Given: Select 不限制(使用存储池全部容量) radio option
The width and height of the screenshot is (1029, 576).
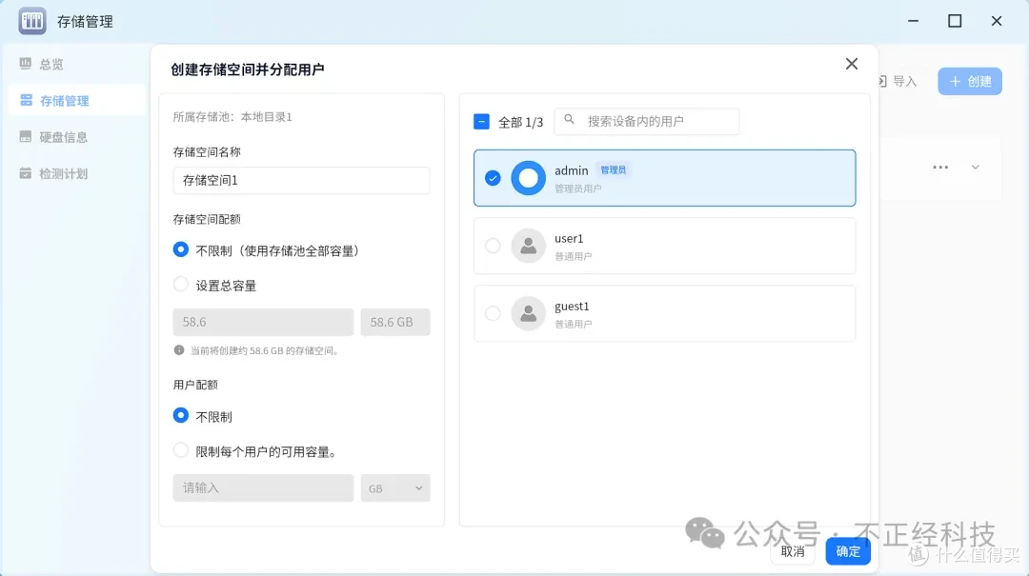Looking at the screenshot, I should [180, 250].
